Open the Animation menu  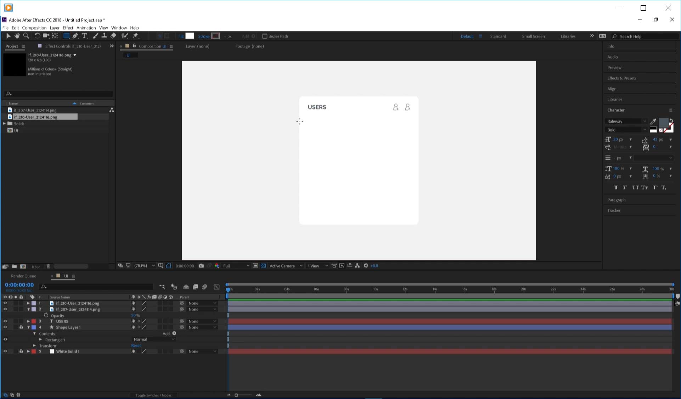(86, 28)
